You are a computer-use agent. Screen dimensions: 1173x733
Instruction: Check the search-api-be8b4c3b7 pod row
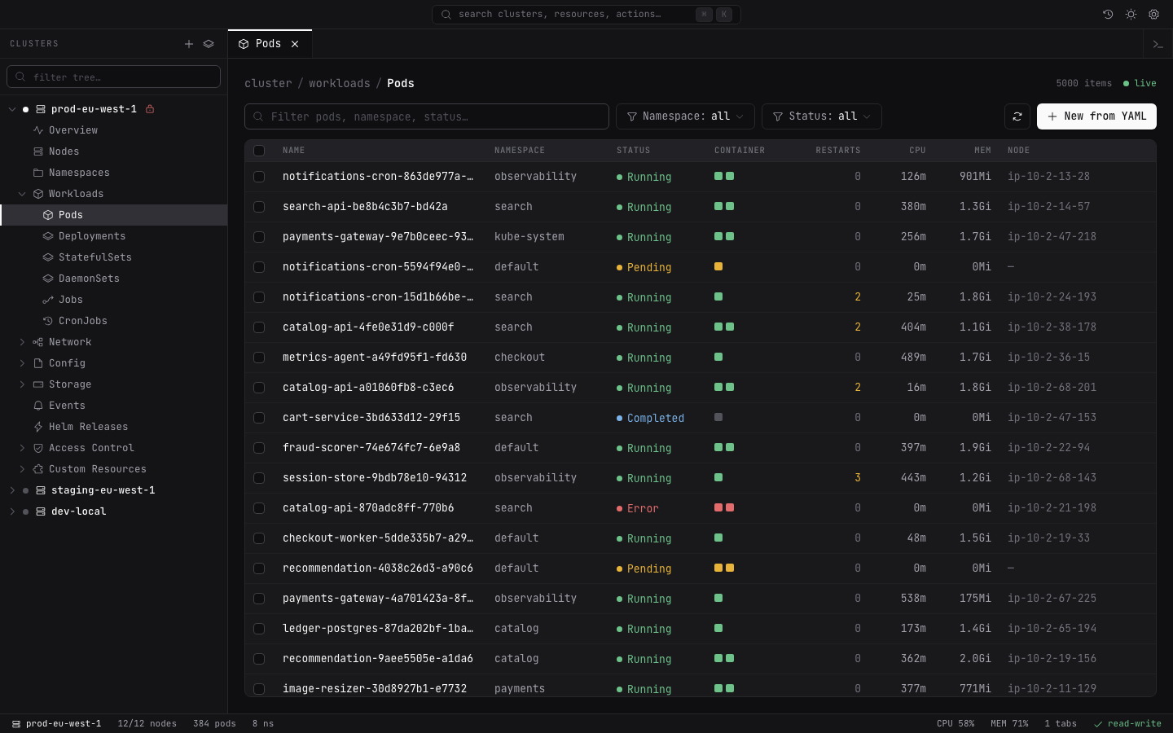259,207
